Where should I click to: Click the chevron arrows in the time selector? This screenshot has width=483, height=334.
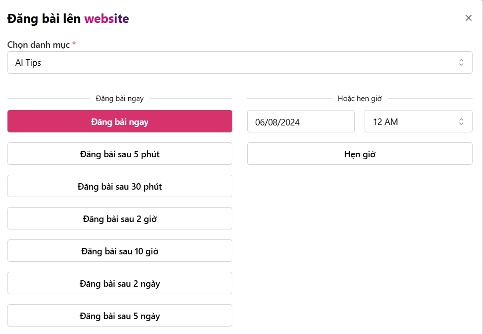461,121
